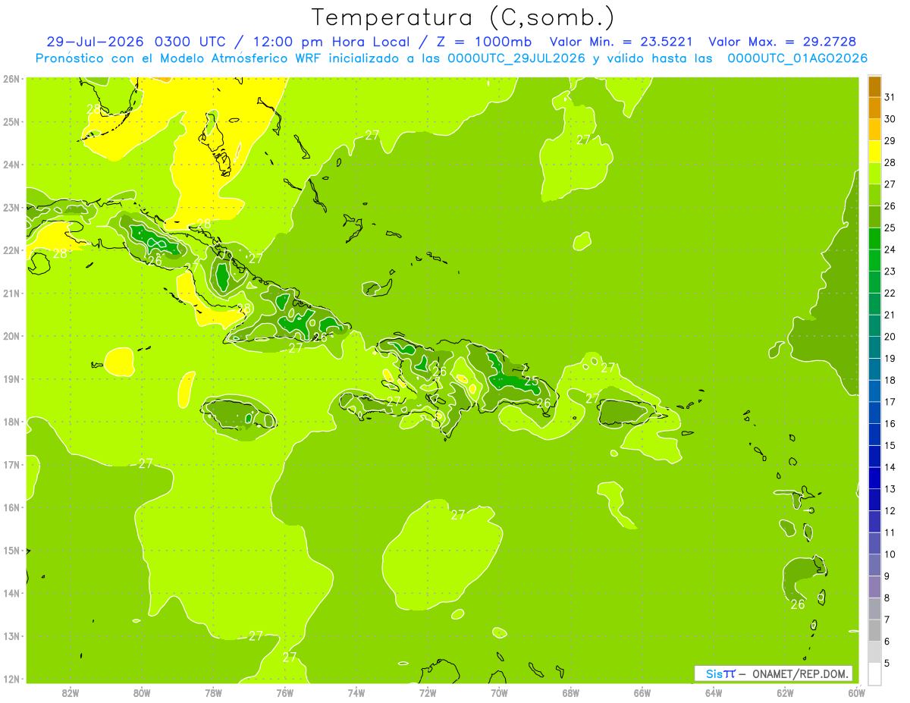The image size is (910, 703).
Task: Click the green legend swatch between 24 and 25
Action: 874,238
